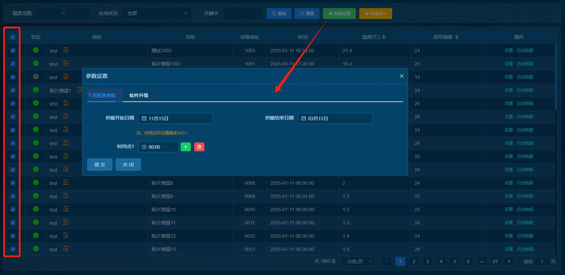Uncheck the checkbox for the 贴片测温12 row

pyautogui.click(x=13, y=236)
